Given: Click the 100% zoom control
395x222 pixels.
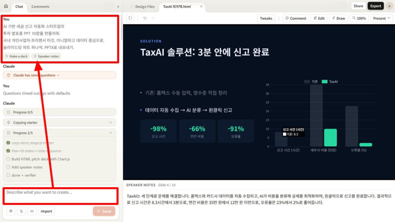Looking at the screenshot, I should coord(359,18).
